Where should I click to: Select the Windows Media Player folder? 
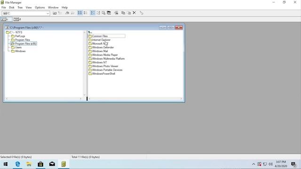tap(103, 55)
